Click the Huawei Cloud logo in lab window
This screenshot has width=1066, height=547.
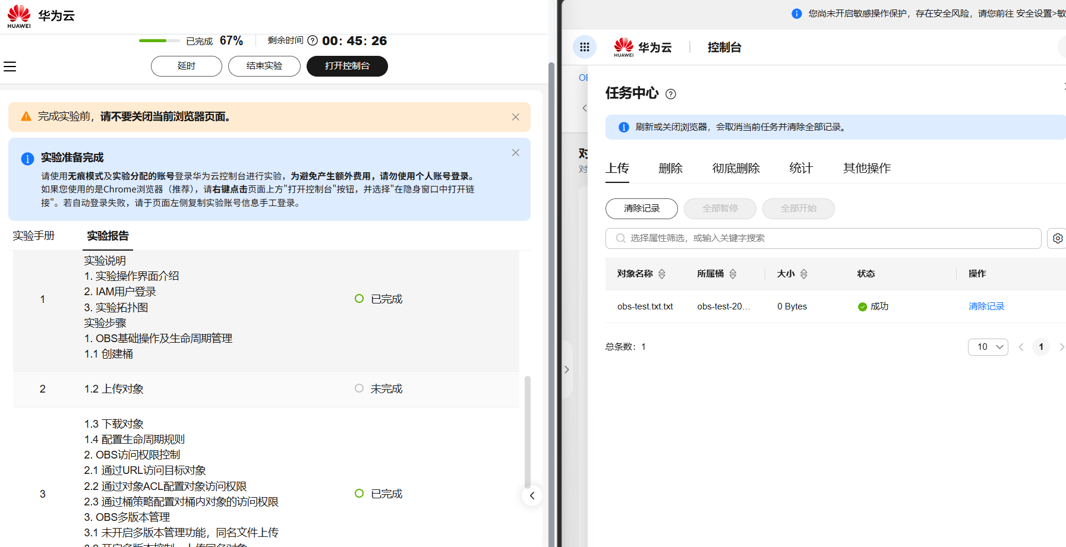[40, 16]
